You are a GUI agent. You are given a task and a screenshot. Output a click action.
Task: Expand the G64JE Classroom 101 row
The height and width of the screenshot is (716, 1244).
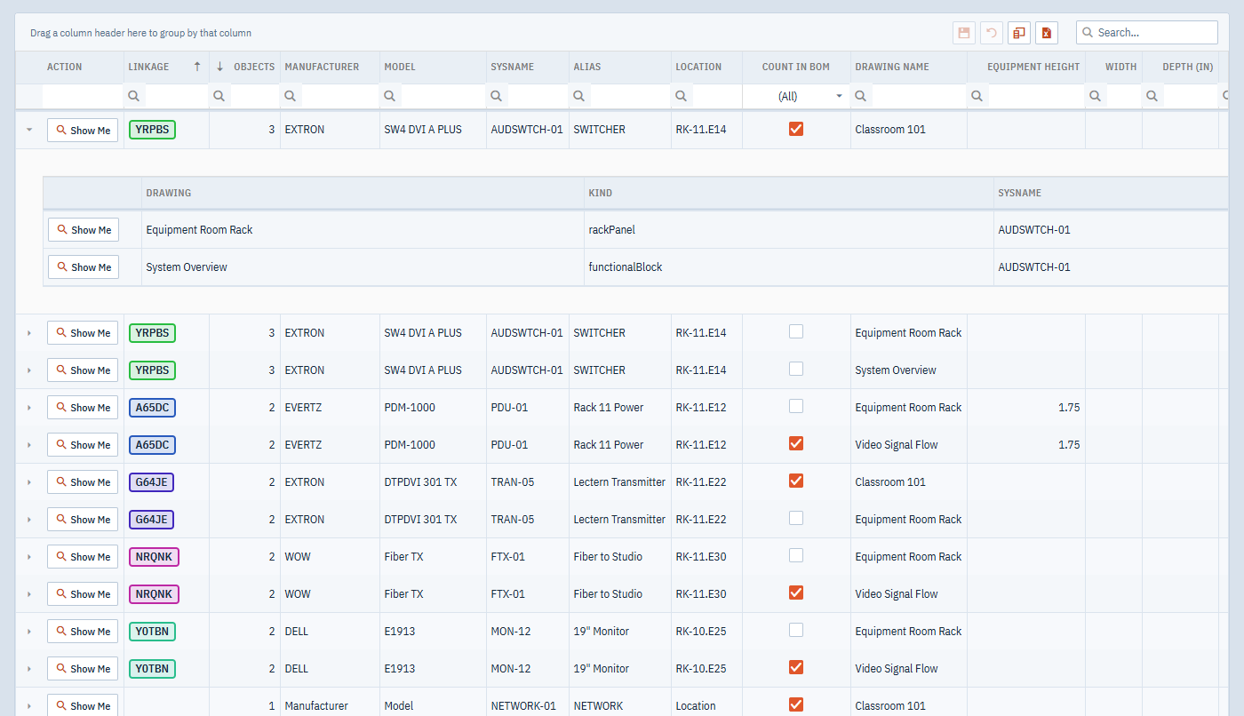28,482
